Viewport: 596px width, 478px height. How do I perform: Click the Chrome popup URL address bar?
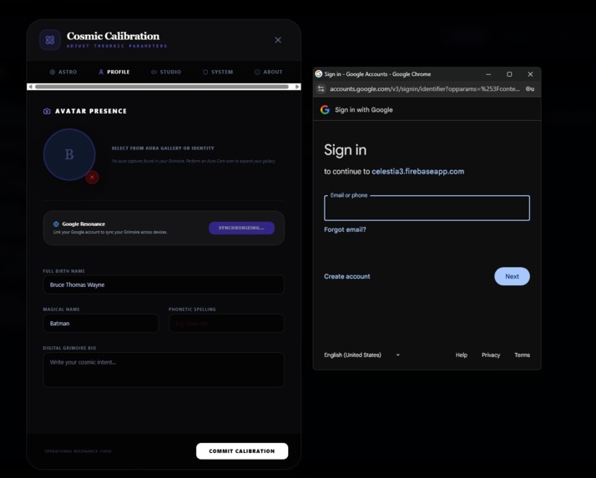425,89
